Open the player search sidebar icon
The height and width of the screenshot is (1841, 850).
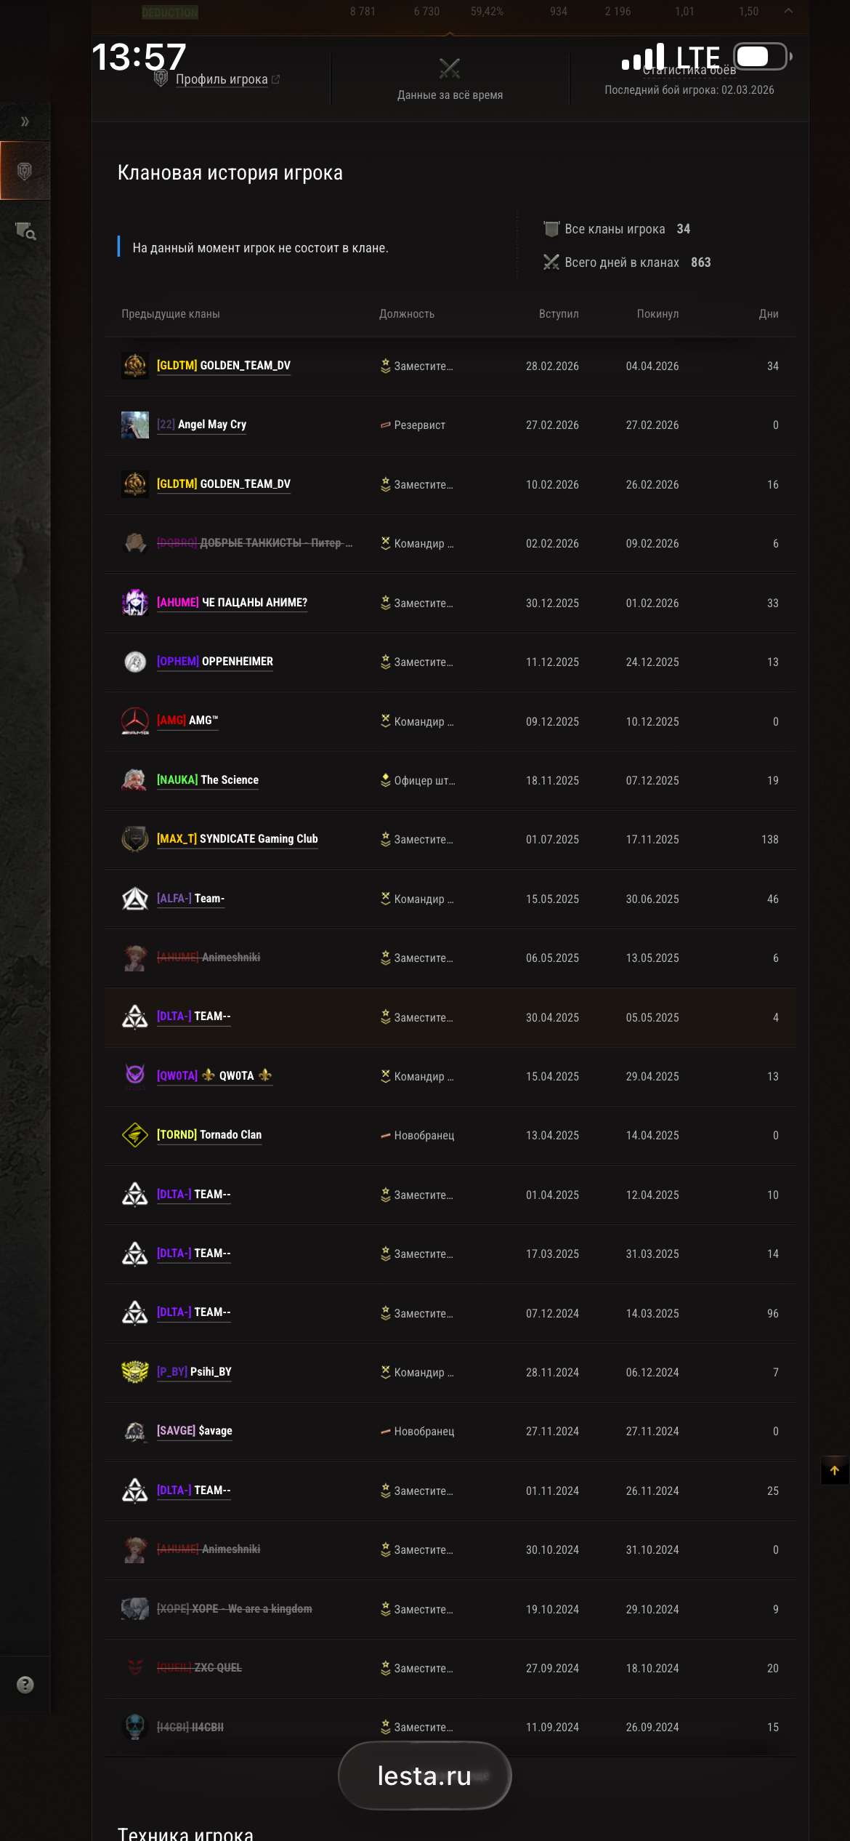pyautogui.click(x=25, y=231)
